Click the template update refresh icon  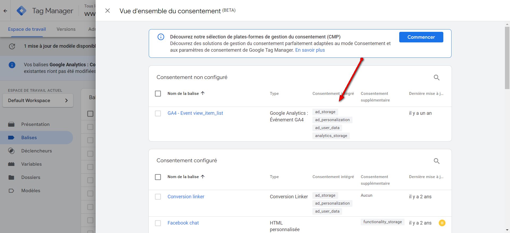pyautogui.click(x=12, y=46)
